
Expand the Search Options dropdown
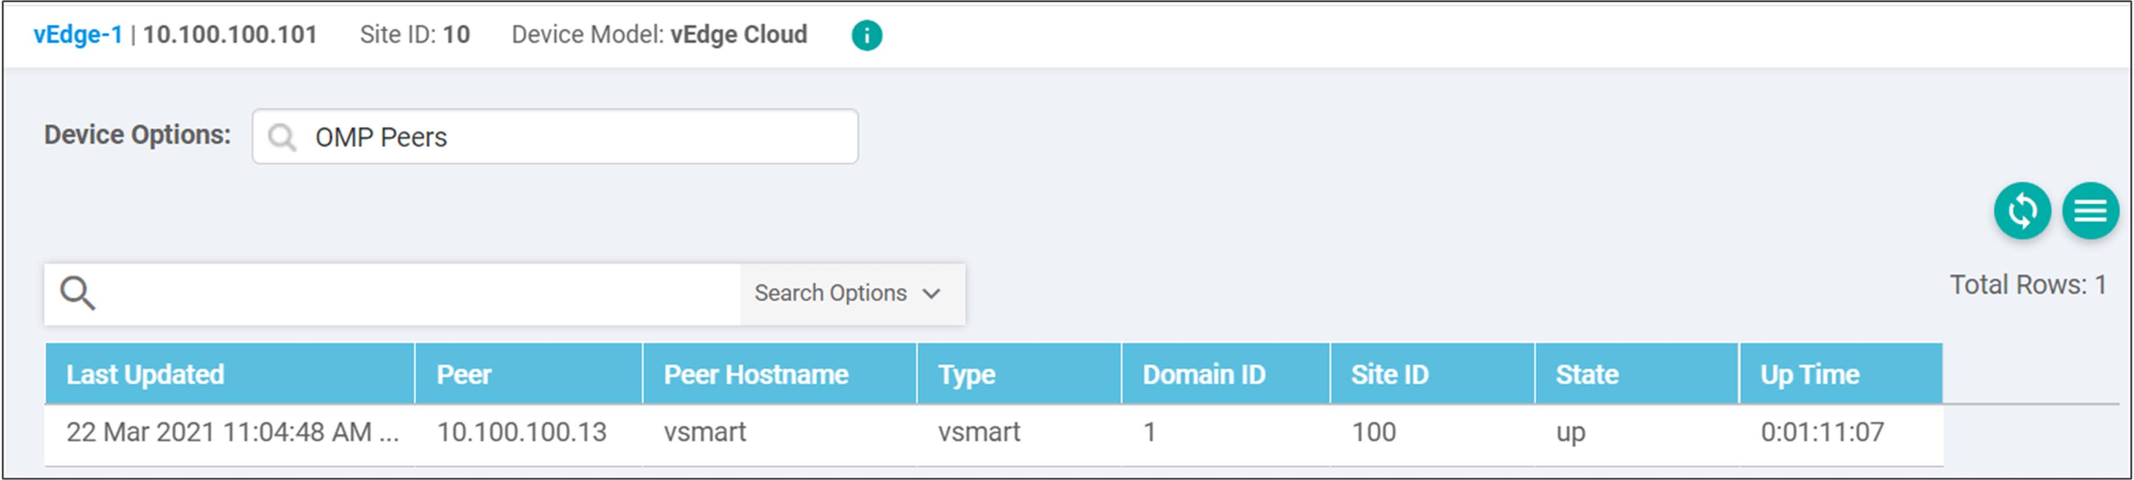pos(849,293)
